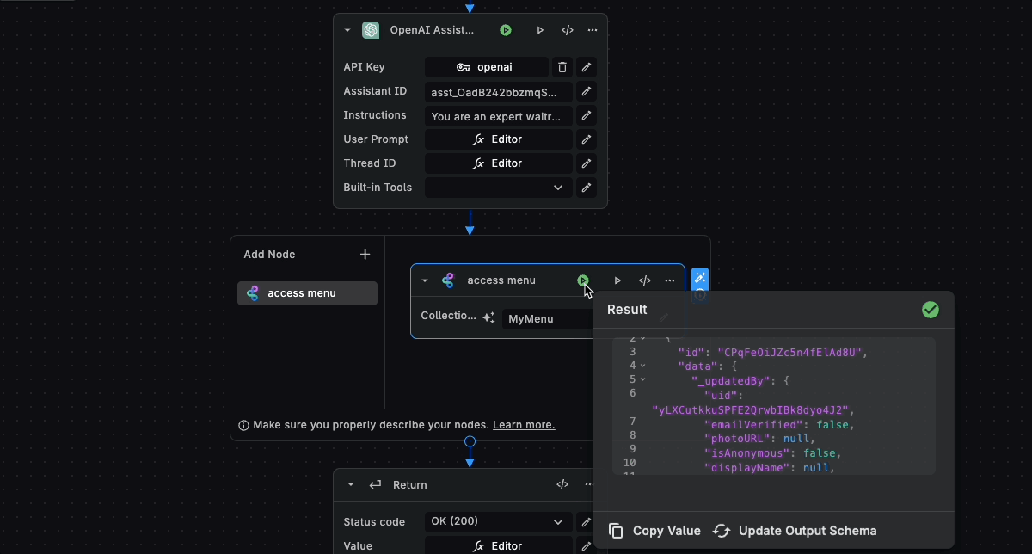1032x554 pixels.
Task: Collapse the Return node via chevron
Action: [x=351, y=485]
